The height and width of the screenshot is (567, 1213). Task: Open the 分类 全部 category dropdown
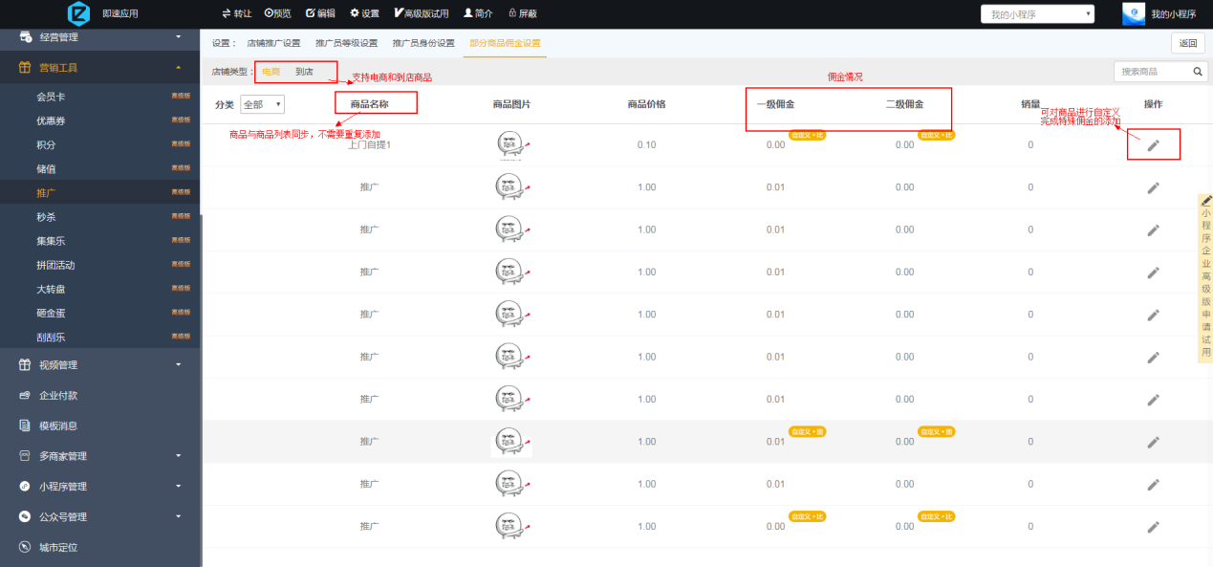coord(262,104)
